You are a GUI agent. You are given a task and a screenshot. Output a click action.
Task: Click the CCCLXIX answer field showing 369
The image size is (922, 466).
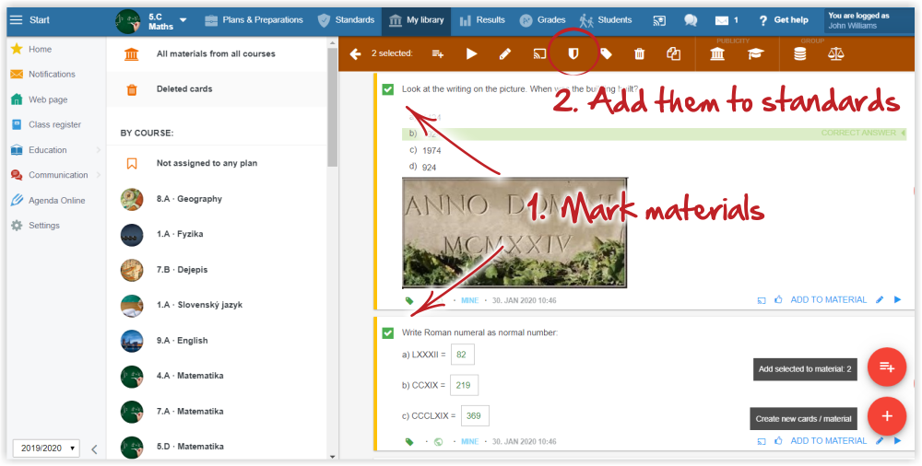click(x=475, y=415)
